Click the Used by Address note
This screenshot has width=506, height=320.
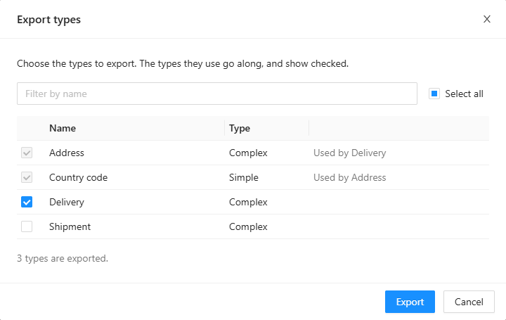pyautogui.click(x=350, y=177)
